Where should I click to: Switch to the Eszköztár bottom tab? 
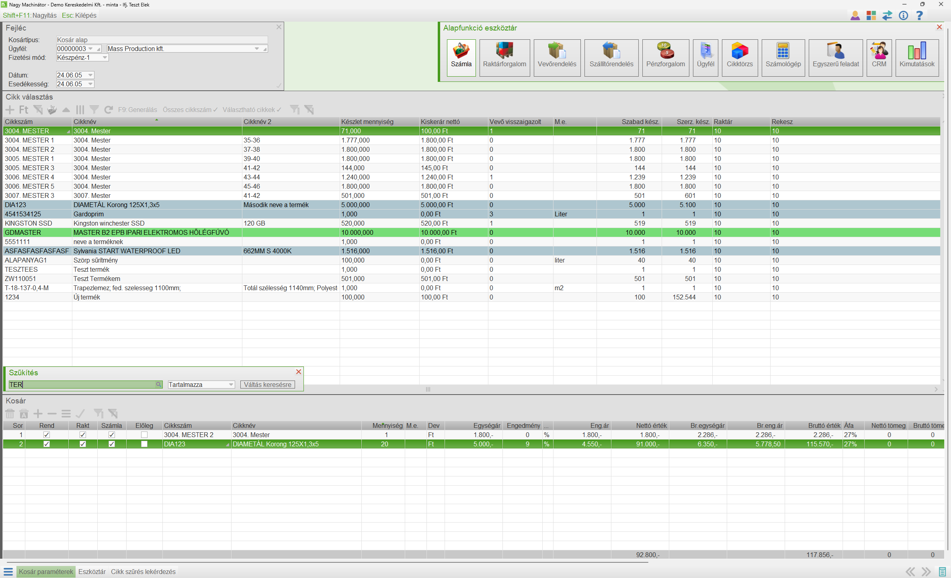92,572
